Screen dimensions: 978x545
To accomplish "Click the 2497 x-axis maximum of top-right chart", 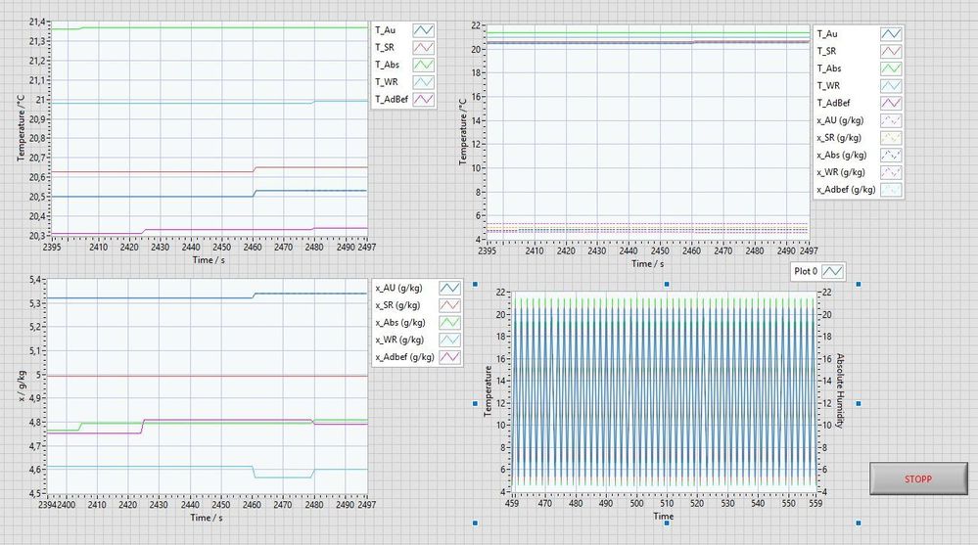I will [809, 250].
